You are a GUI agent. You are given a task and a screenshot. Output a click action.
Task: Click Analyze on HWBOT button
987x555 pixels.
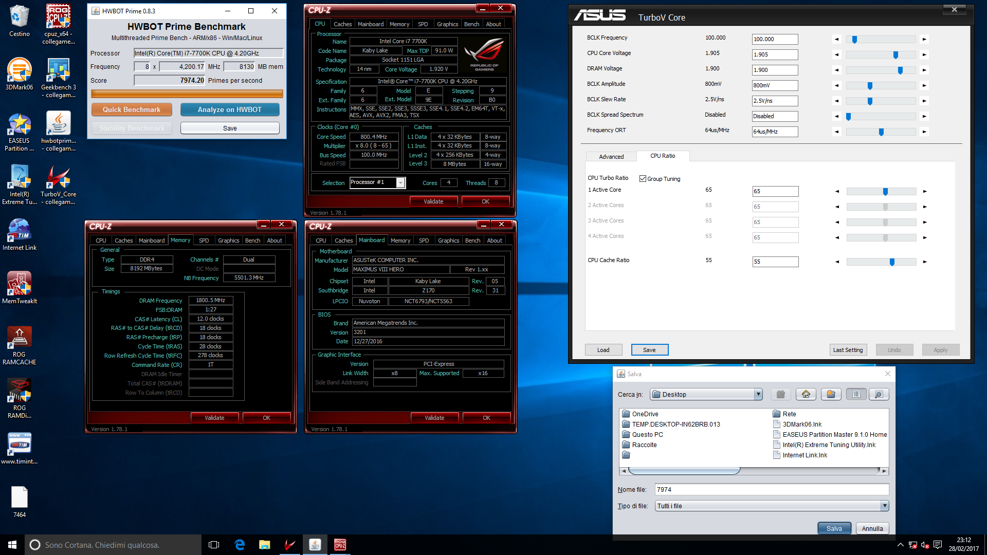pyautogui.click(x=230, y=109)
